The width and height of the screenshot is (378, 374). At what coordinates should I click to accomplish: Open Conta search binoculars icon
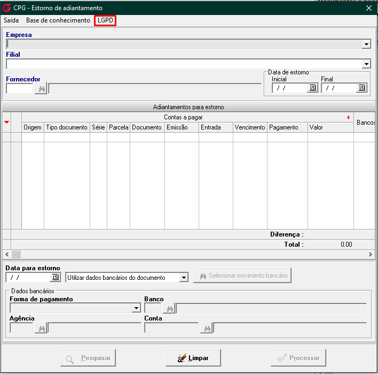pyautogui.click(x=207, y=329)
